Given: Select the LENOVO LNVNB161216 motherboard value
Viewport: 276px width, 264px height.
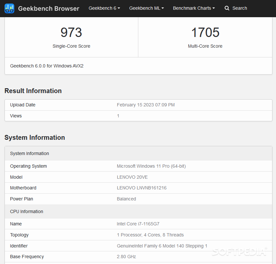Looking at the screenshot, I should [x=142, y=188].
